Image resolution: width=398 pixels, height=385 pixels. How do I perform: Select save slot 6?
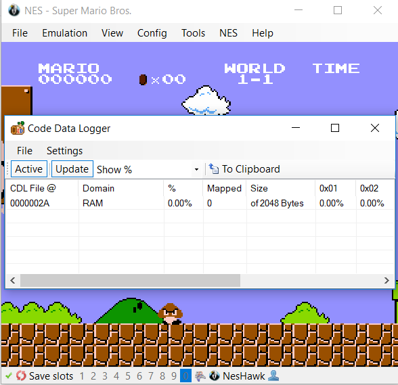[x=139, y=376]
